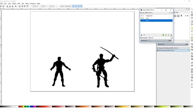Screen dimensions: 193x108
Task: Open the units dropdown in toolbar
Action: (x=68, y=6)
